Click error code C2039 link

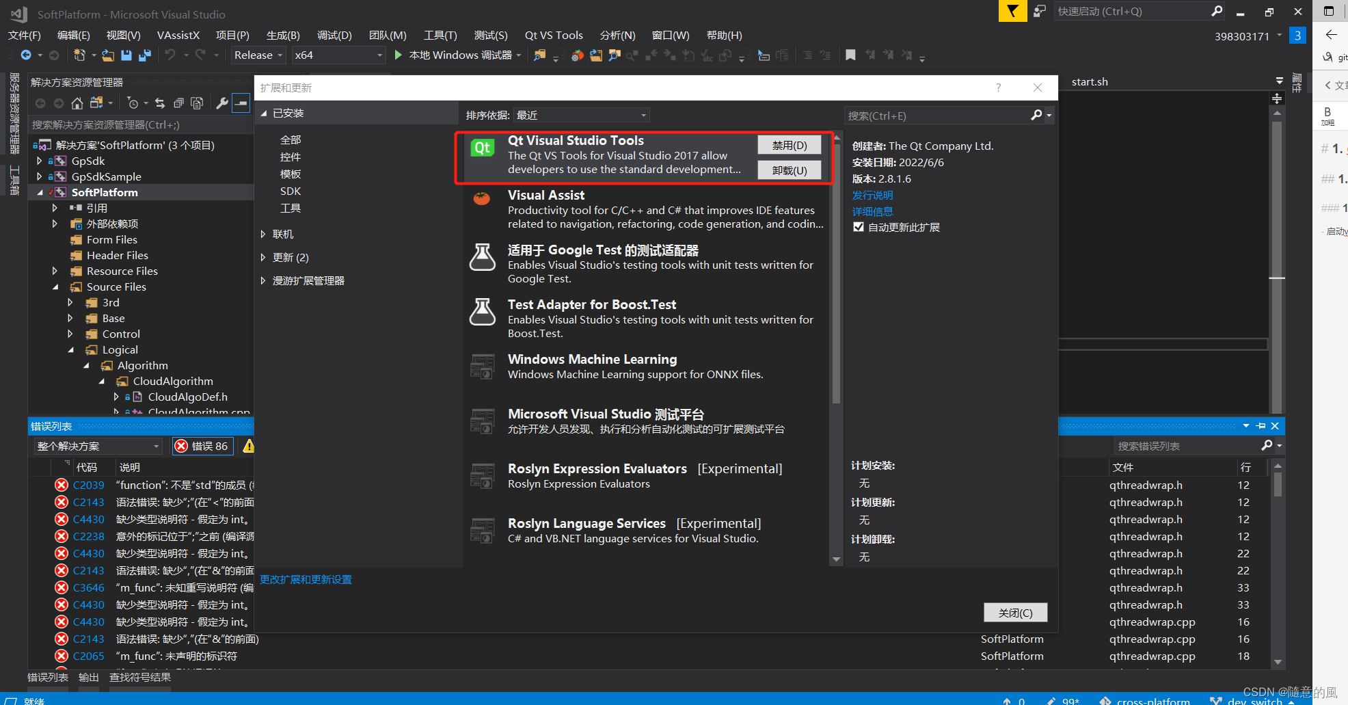click(89, 485)
